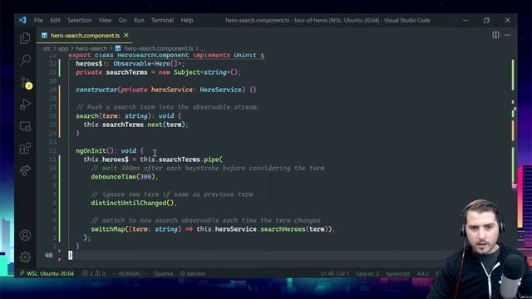Click the search(term: string) method line

point(128,116)
